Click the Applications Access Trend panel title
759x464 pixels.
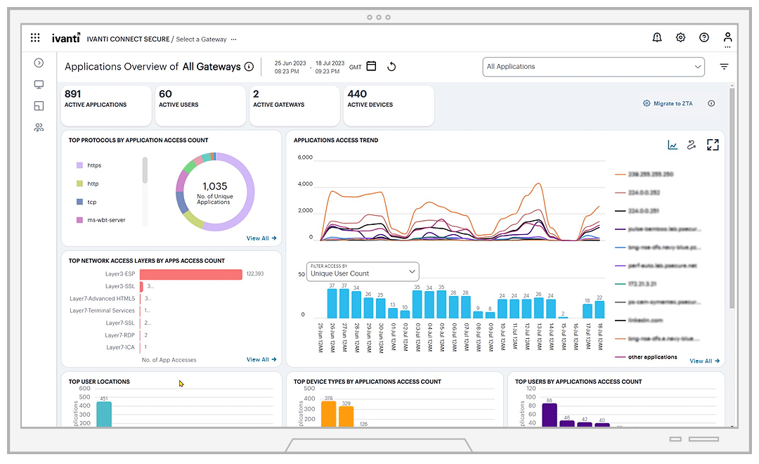[336, 140]
